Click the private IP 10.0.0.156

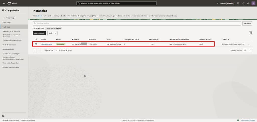pos(93,44)
